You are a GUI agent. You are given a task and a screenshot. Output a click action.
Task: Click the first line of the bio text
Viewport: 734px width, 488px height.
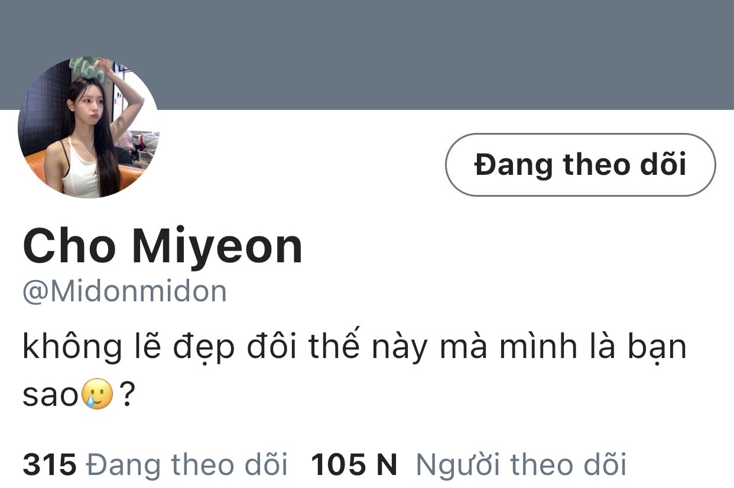point(355,348)
